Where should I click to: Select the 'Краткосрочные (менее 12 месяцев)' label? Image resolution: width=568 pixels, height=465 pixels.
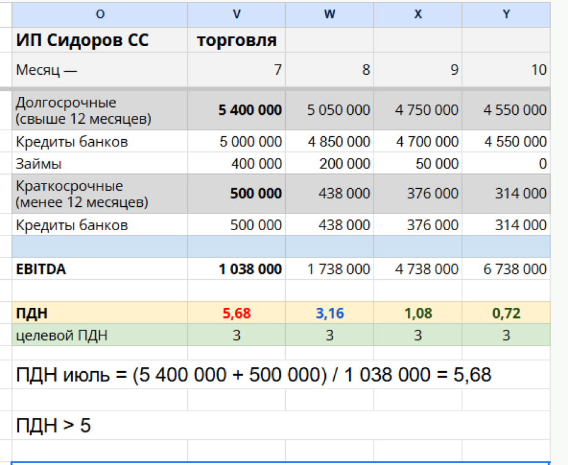(82, 194)
